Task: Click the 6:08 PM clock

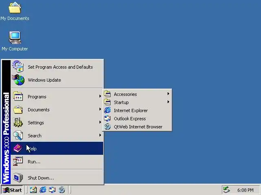Action: [x=246, y=190]
